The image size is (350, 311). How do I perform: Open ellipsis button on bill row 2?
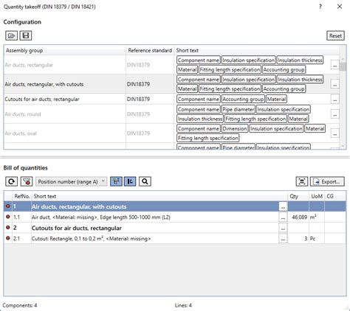(283, 228)
